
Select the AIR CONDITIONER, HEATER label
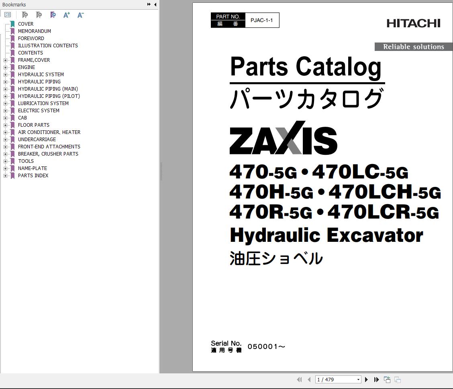pos(49,132)
